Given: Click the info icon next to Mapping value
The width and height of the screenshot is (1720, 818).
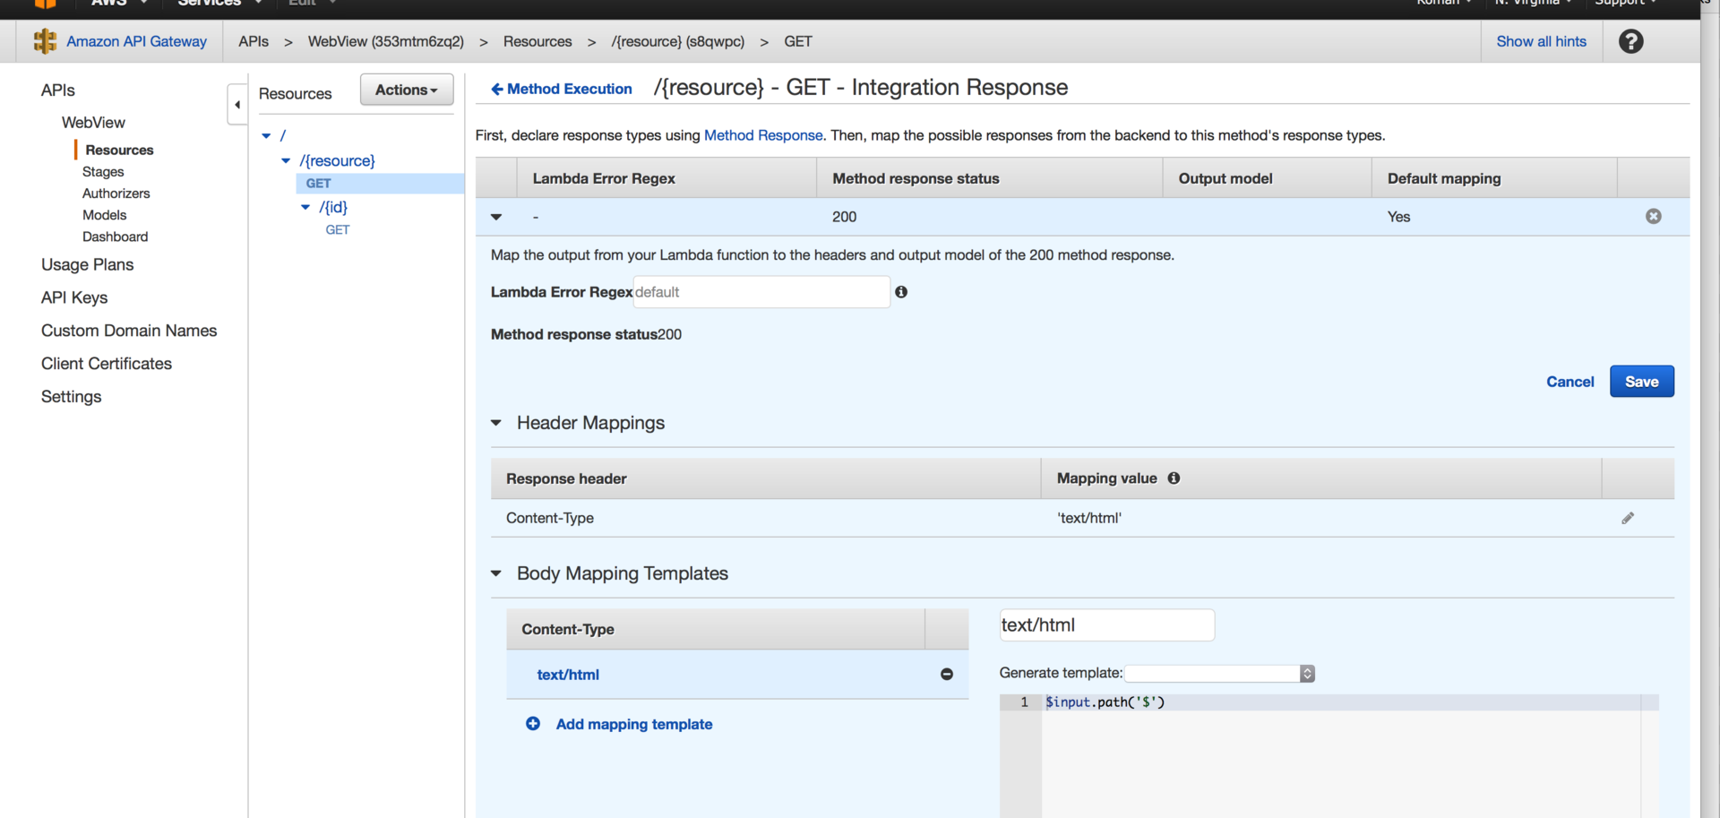Looking at the screenshot, I should click(x=1174, y=478).
